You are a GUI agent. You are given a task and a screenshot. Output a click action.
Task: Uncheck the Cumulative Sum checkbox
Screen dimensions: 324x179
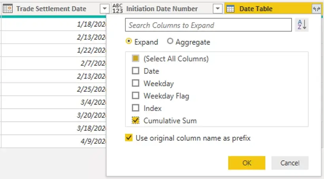coord(136,120)
